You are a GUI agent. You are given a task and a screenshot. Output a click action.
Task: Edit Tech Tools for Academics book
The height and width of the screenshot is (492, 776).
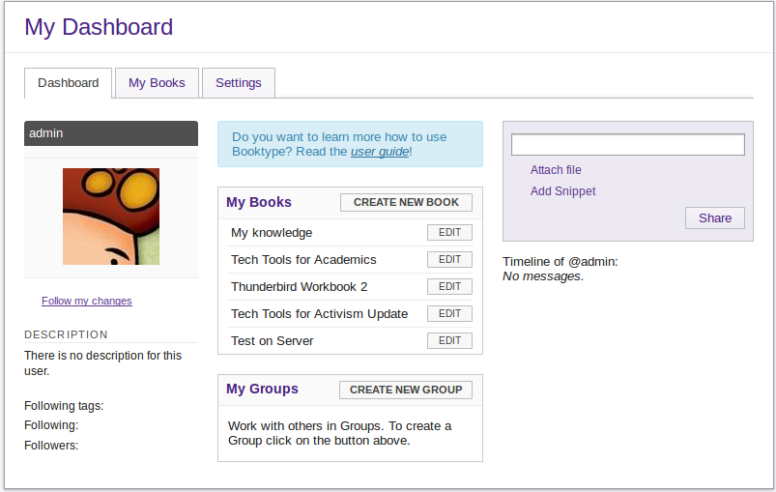[x=449, y=260]
